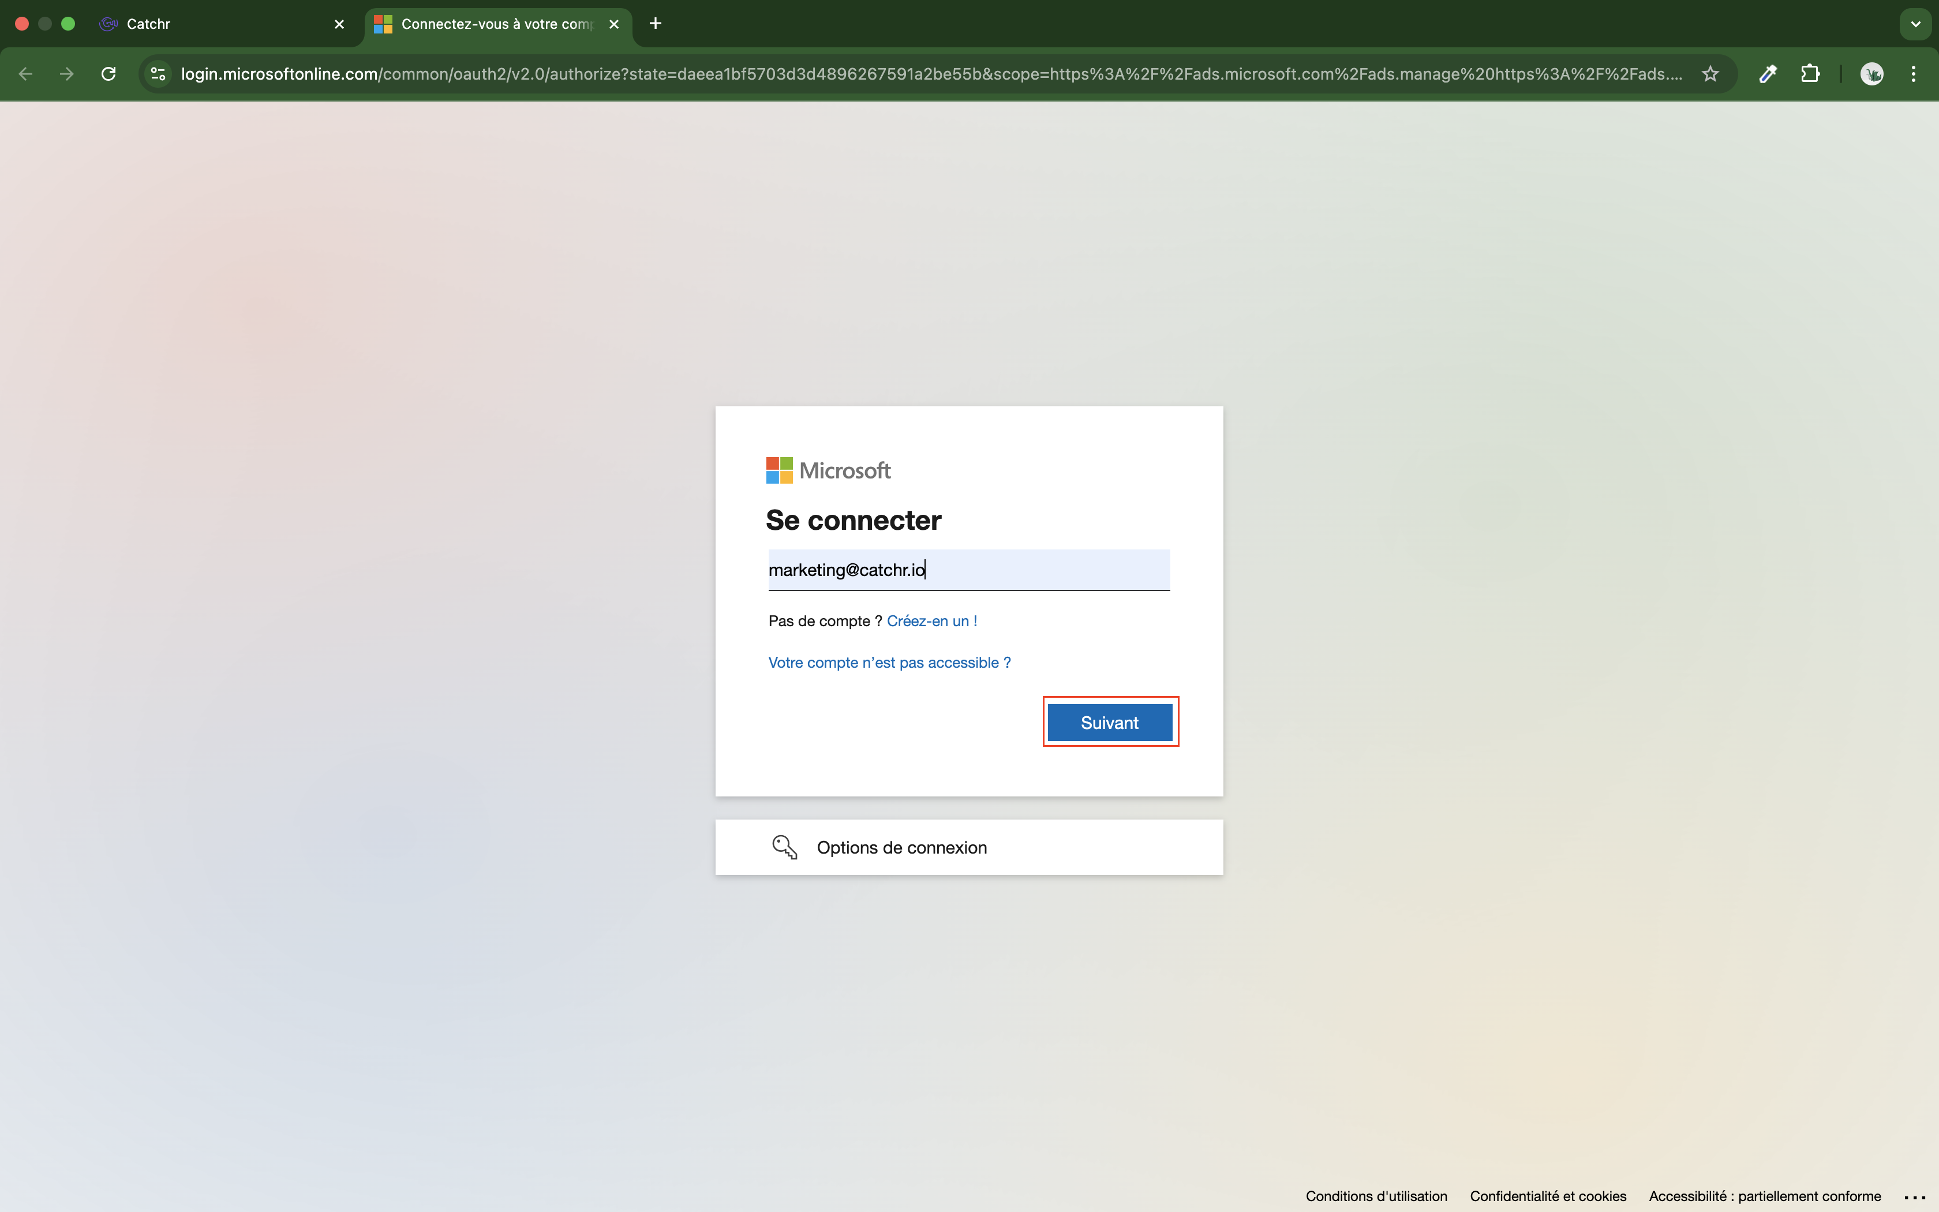Expand the tab search dropdown
This screenshot has width=1939, height=1212.
pyautogui.click(x=1916, y=24)
